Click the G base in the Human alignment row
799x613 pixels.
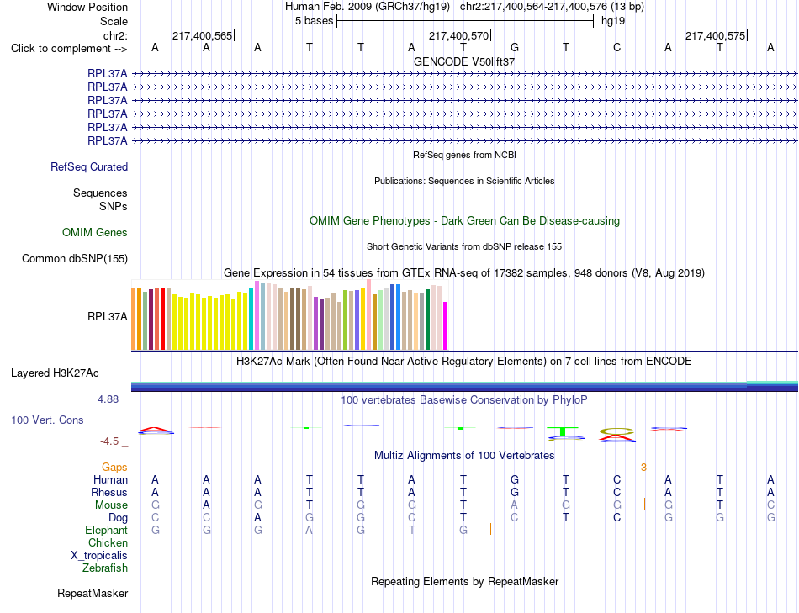(x=515, y=479)
